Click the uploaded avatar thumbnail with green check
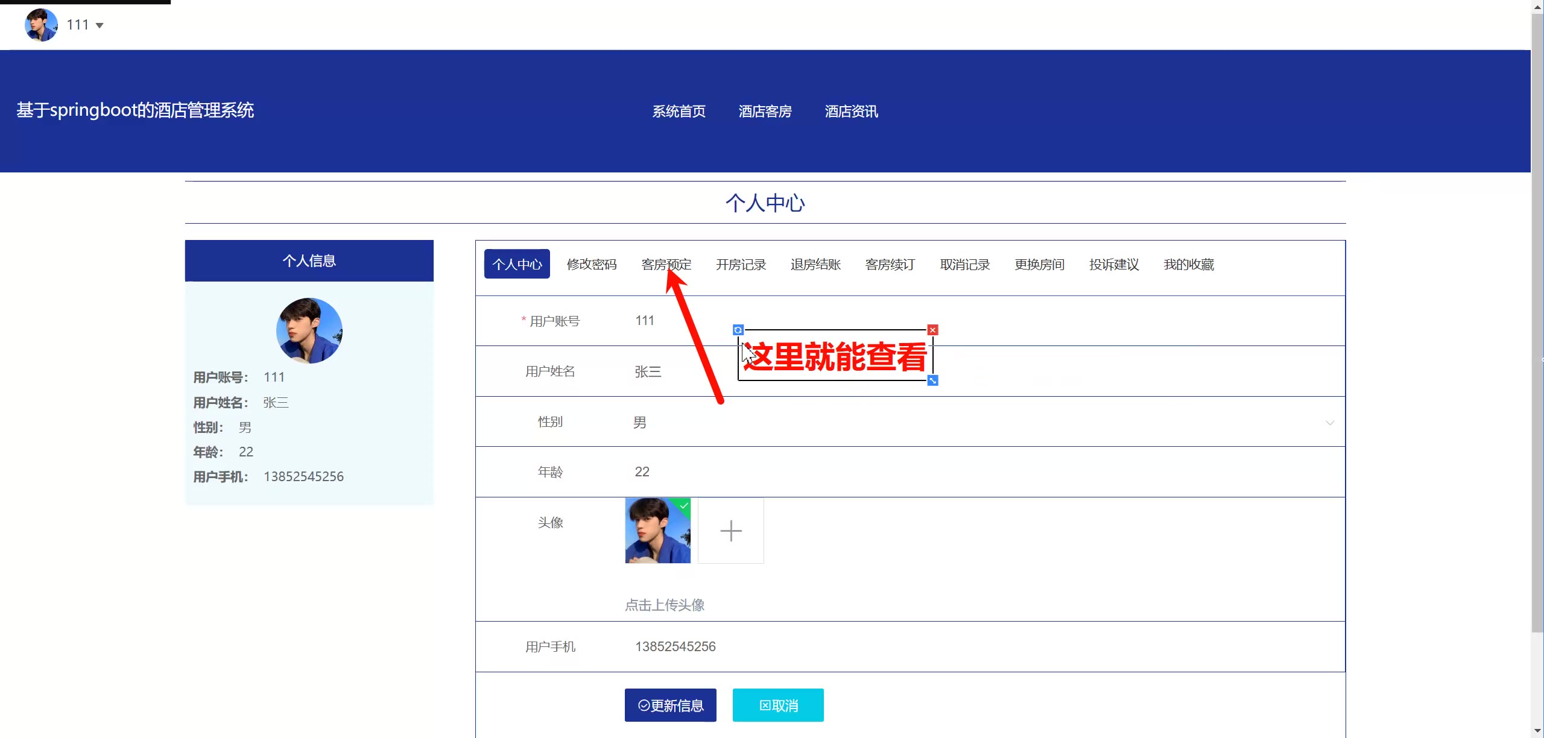Screen dimensions: 1544x738 tap(657, 531)
